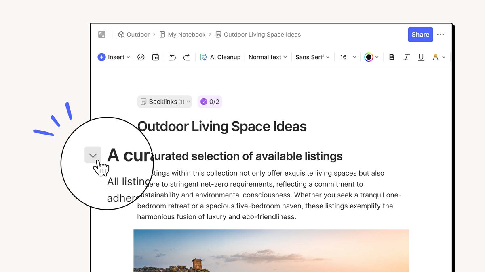Screen dimensions: 485x272
Task: Undo the last change
Action: click(172, 57)
